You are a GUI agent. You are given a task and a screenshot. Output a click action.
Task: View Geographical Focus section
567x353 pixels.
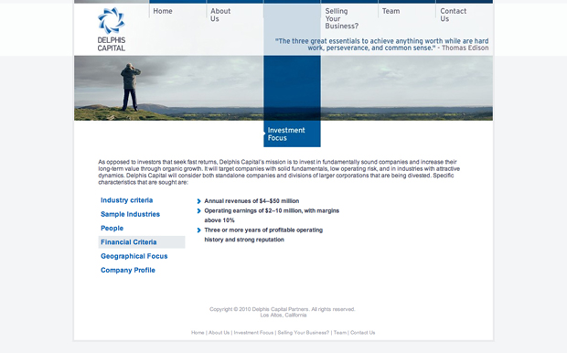(x=134, y=256)
